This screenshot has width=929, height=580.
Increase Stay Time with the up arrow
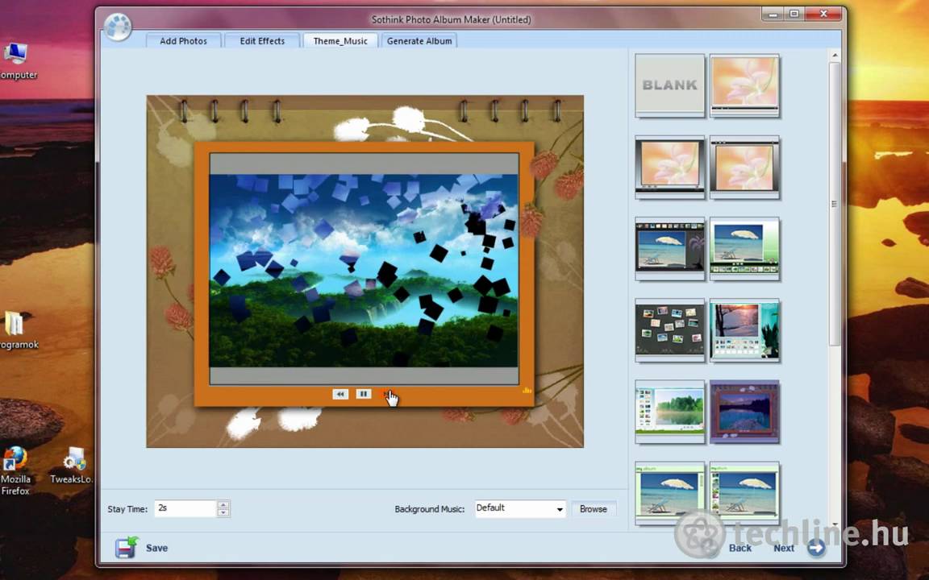[223, 505]
